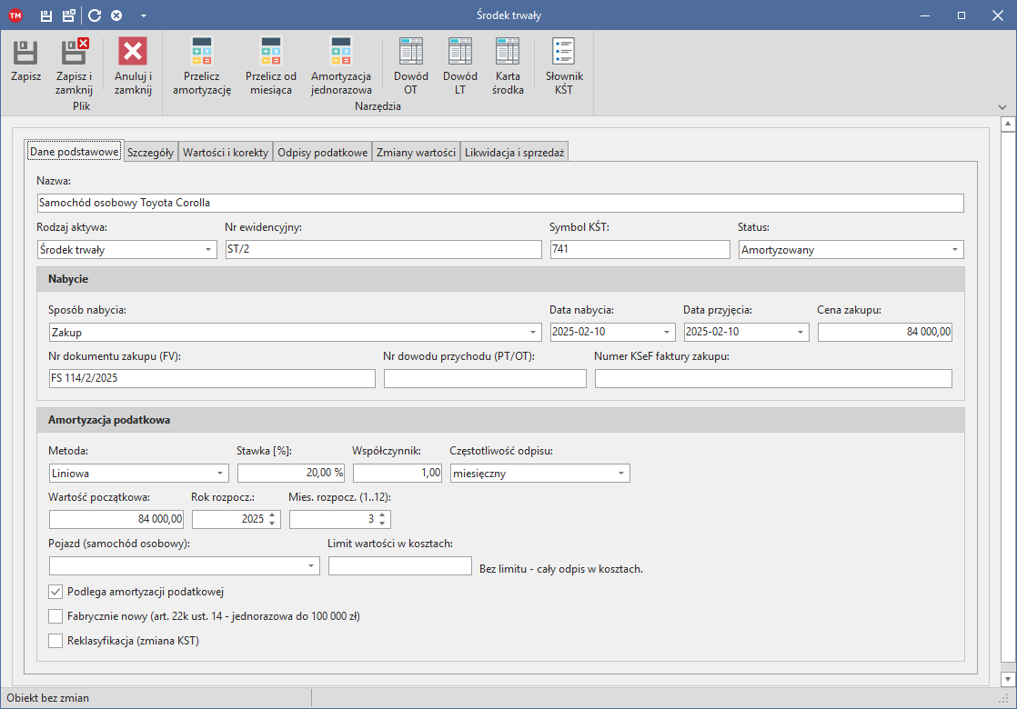1017x709 pixels.
Task: Open Amortyzacja jednorazowa tool
Action: coord(341,66)
